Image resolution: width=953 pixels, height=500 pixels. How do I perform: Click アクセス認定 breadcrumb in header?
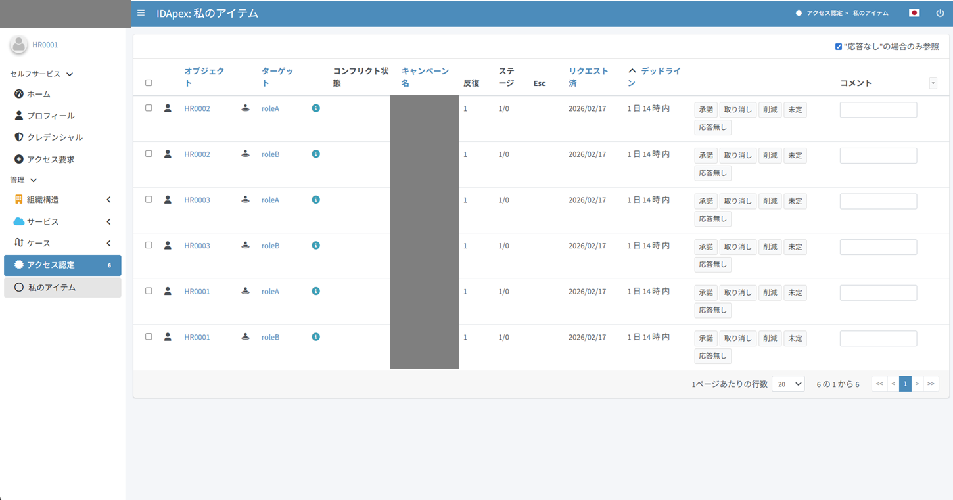click(824, 13)
